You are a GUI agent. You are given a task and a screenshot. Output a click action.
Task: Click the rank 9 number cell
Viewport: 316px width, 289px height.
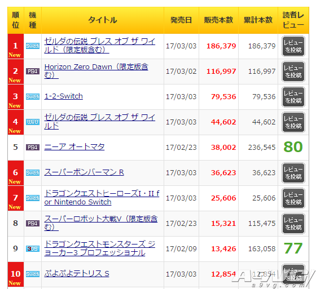[16, 249]
